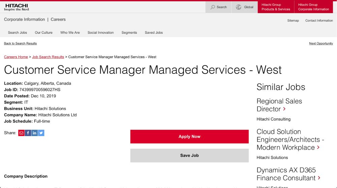Viewport: 337px width, 188px height.
Task: Open Dynamics AX D365 Finance Consultant job
Action: (x=286, y=174)
